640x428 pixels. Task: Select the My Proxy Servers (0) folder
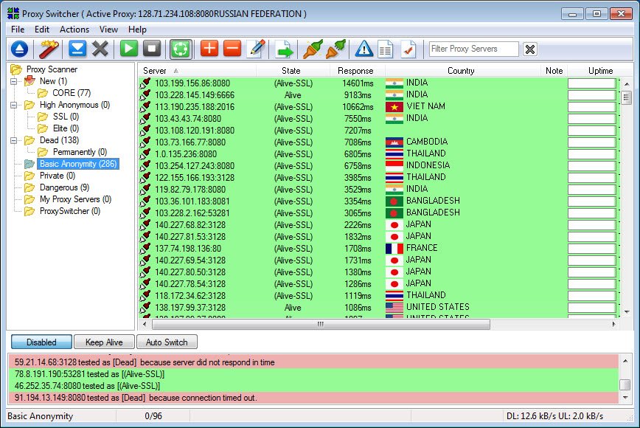[x=75, y=200]
